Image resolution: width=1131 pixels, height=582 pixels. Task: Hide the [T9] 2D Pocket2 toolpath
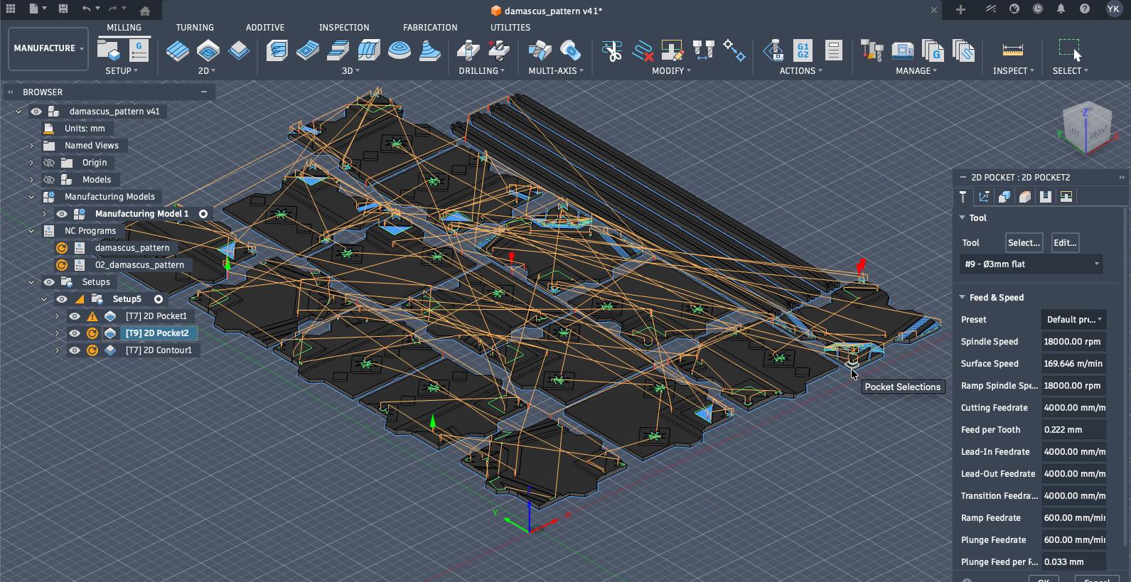(x=75, y=333)
